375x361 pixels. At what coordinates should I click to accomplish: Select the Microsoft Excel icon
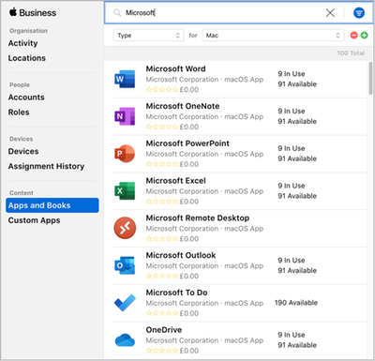[125, 190]
